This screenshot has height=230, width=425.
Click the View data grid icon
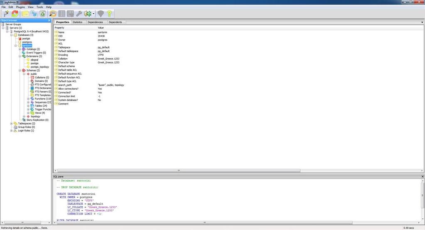click(62, 14)
